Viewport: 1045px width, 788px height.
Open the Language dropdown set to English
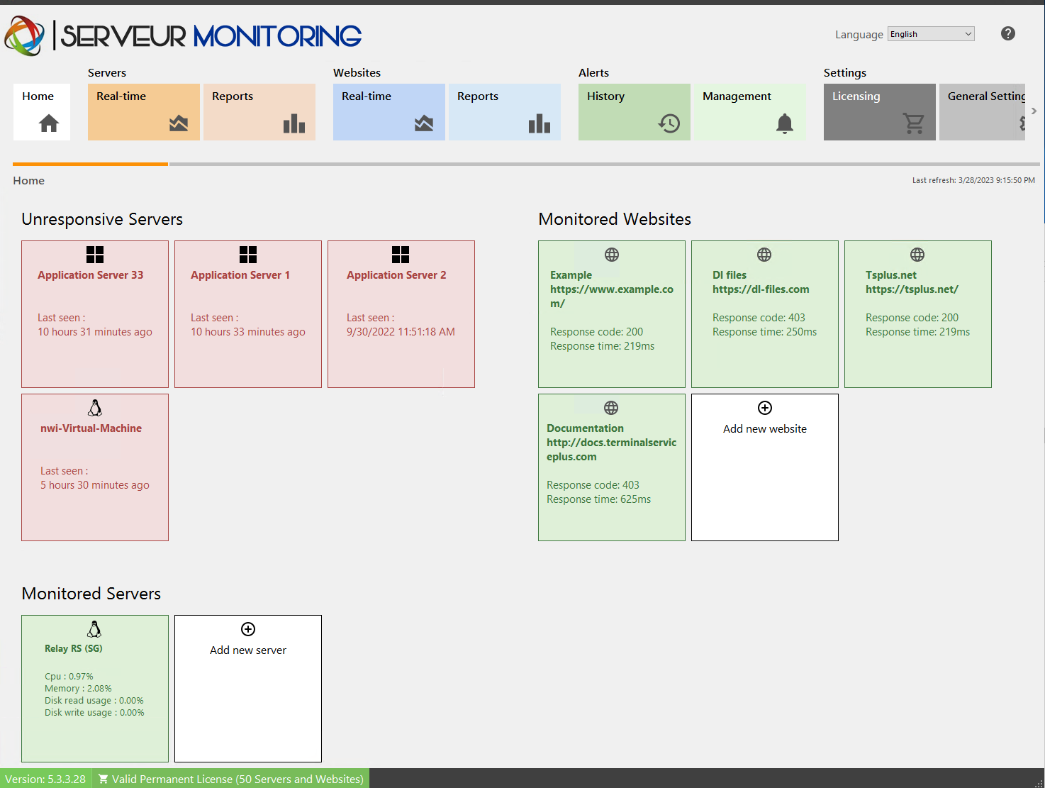931,34
